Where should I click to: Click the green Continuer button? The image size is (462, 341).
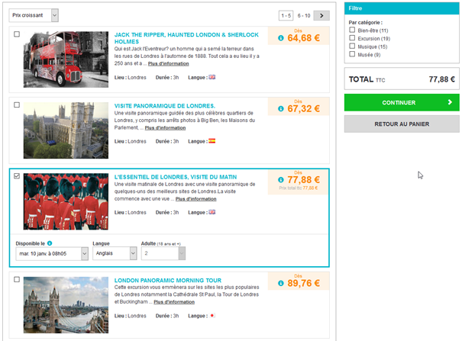[402, 102]
